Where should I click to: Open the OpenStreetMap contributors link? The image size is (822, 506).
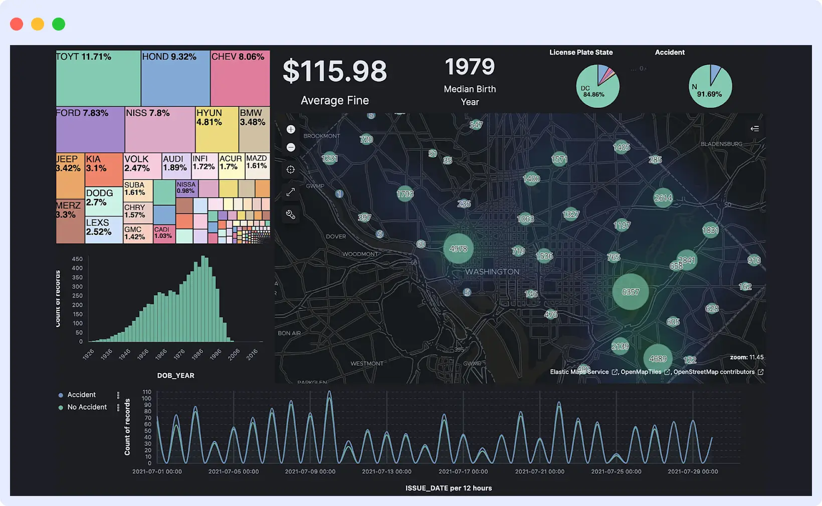click(714, 372)
